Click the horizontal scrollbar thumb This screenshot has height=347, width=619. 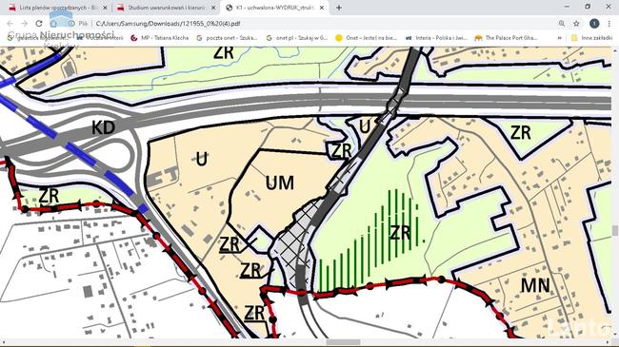[344, 342]
